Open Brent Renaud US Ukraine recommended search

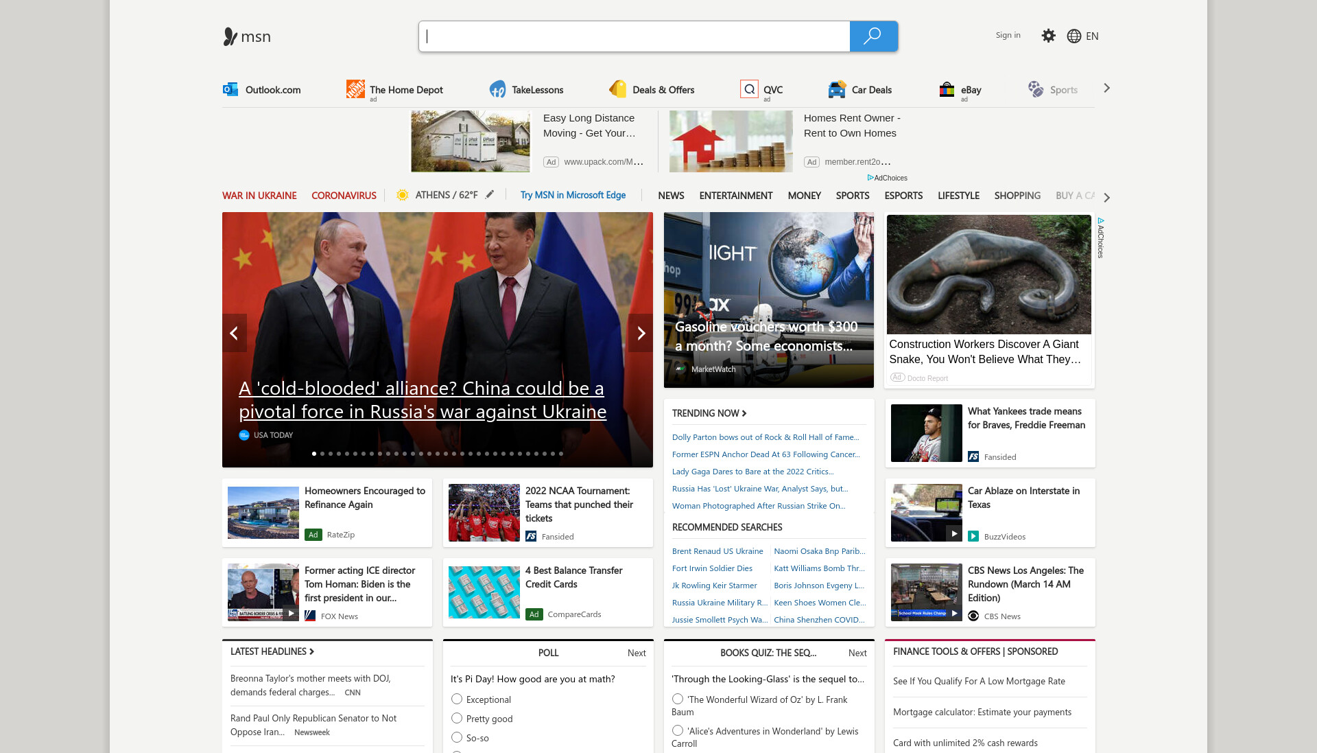[x=717, y=551]
